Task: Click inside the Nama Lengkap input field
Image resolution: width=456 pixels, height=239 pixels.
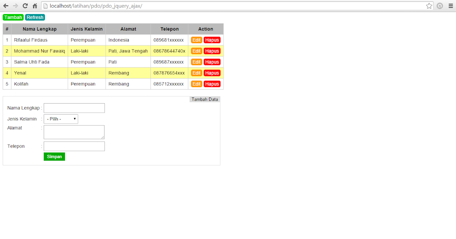Action: (x=74, y=108)
